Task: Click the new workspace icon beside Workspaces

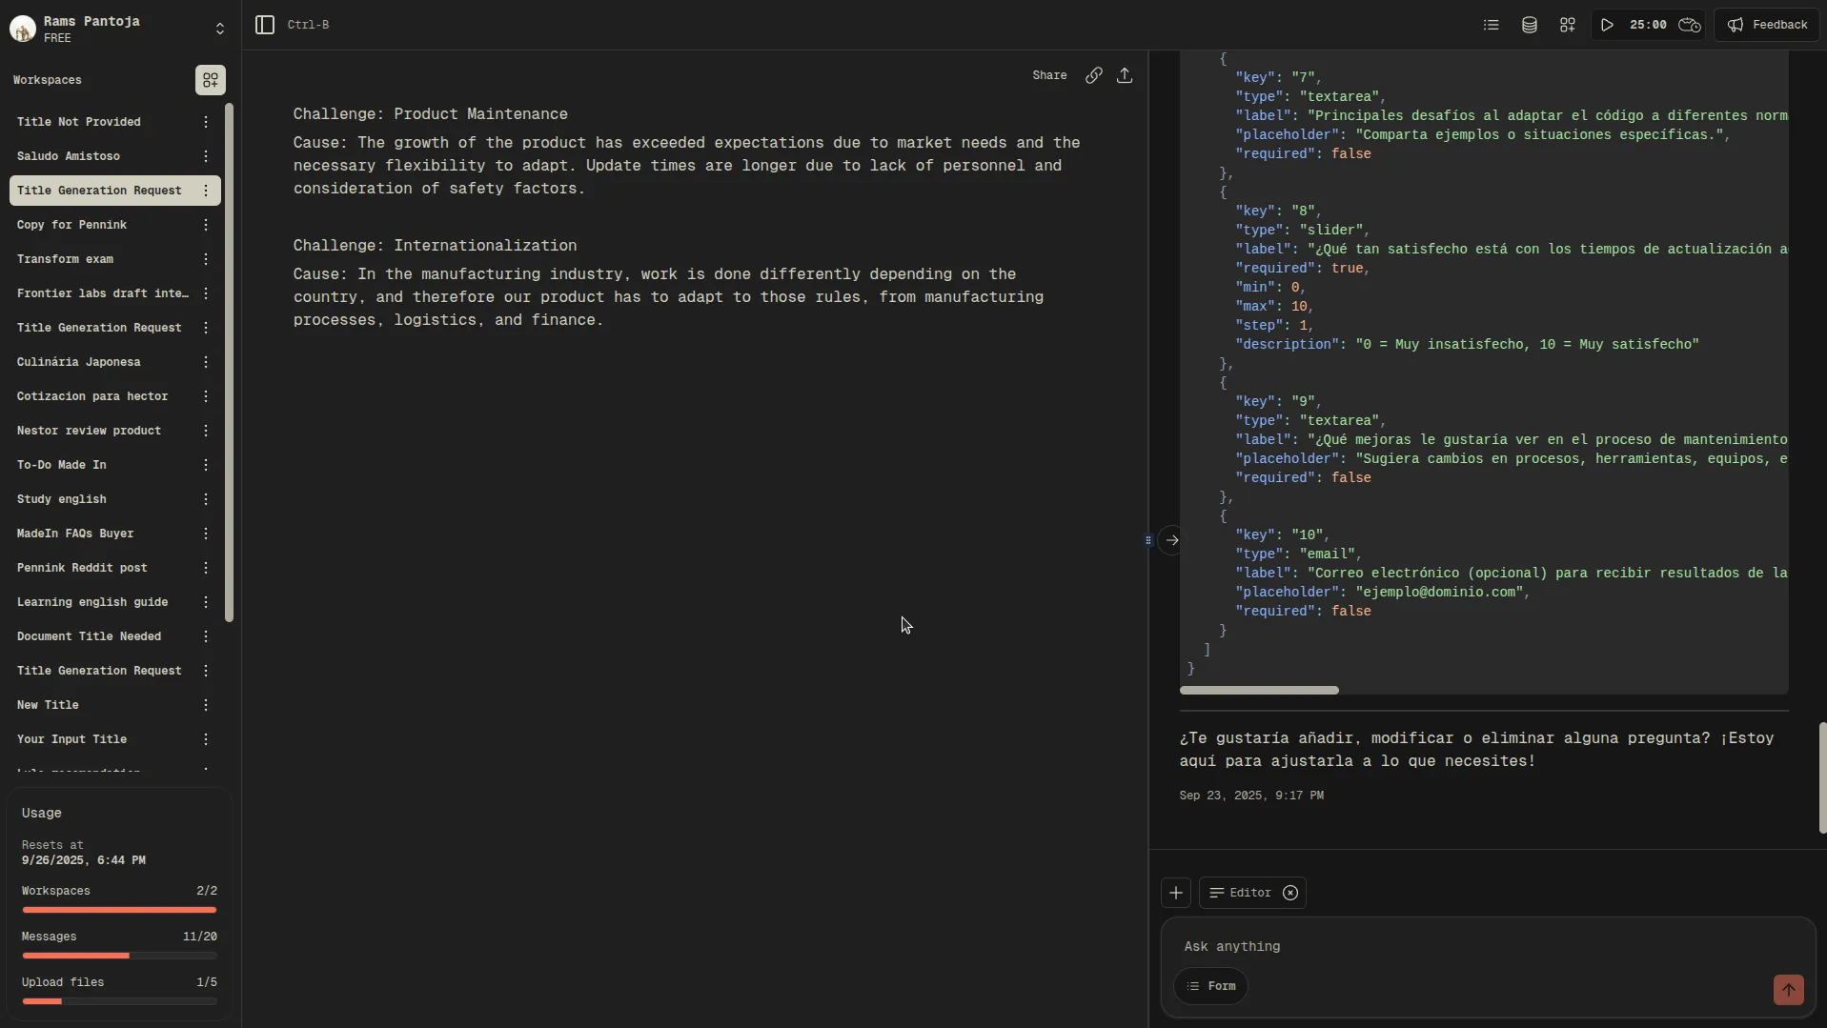Action: click(x=210, y=80)
